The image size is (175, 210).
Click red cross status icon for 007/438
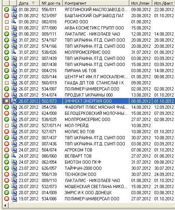(6, 65)
